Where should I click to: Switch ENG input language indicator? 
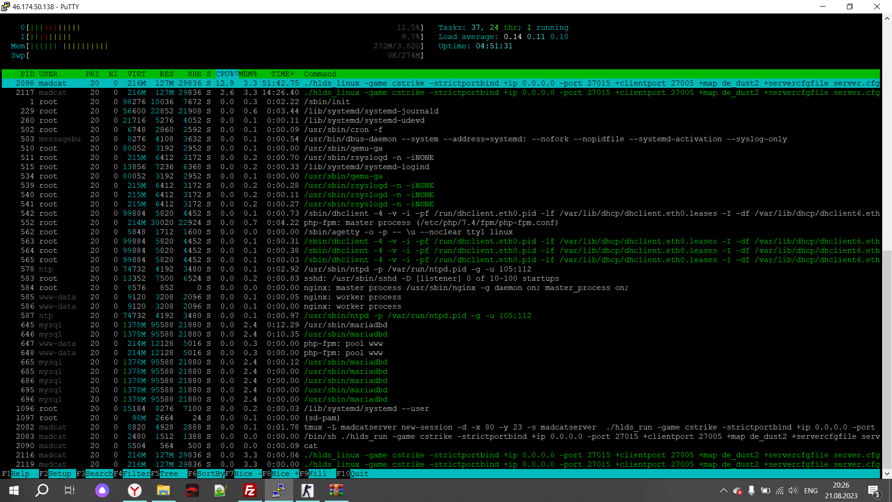811,490
